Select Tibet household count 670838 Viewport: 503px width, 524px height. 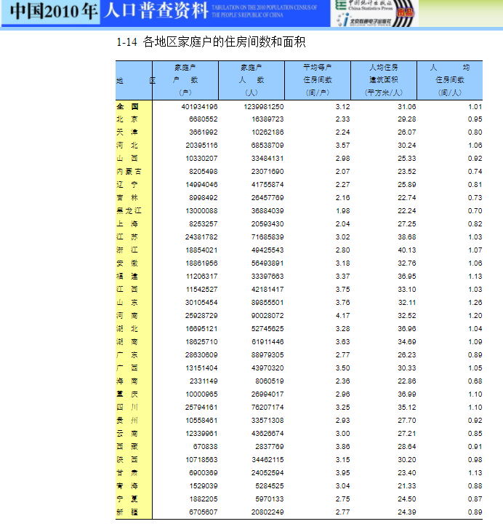click(x=205, y=446)
